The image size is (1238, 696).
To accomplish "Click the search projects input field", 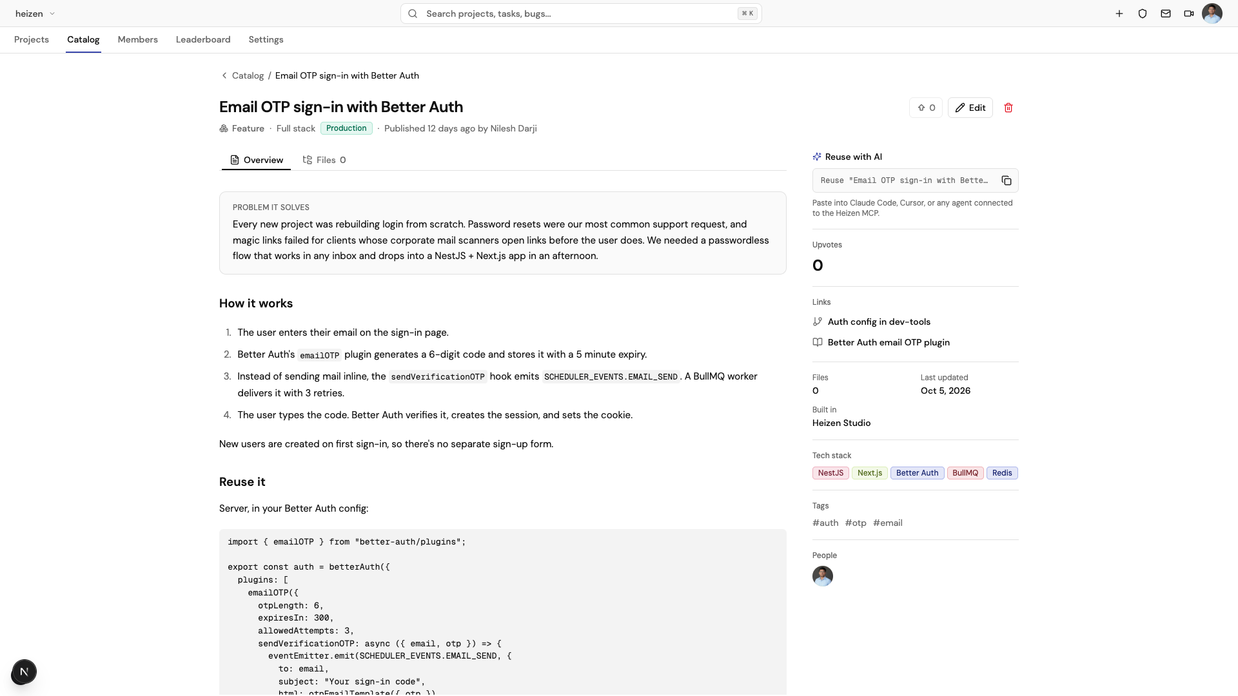I will coord(581,14).
